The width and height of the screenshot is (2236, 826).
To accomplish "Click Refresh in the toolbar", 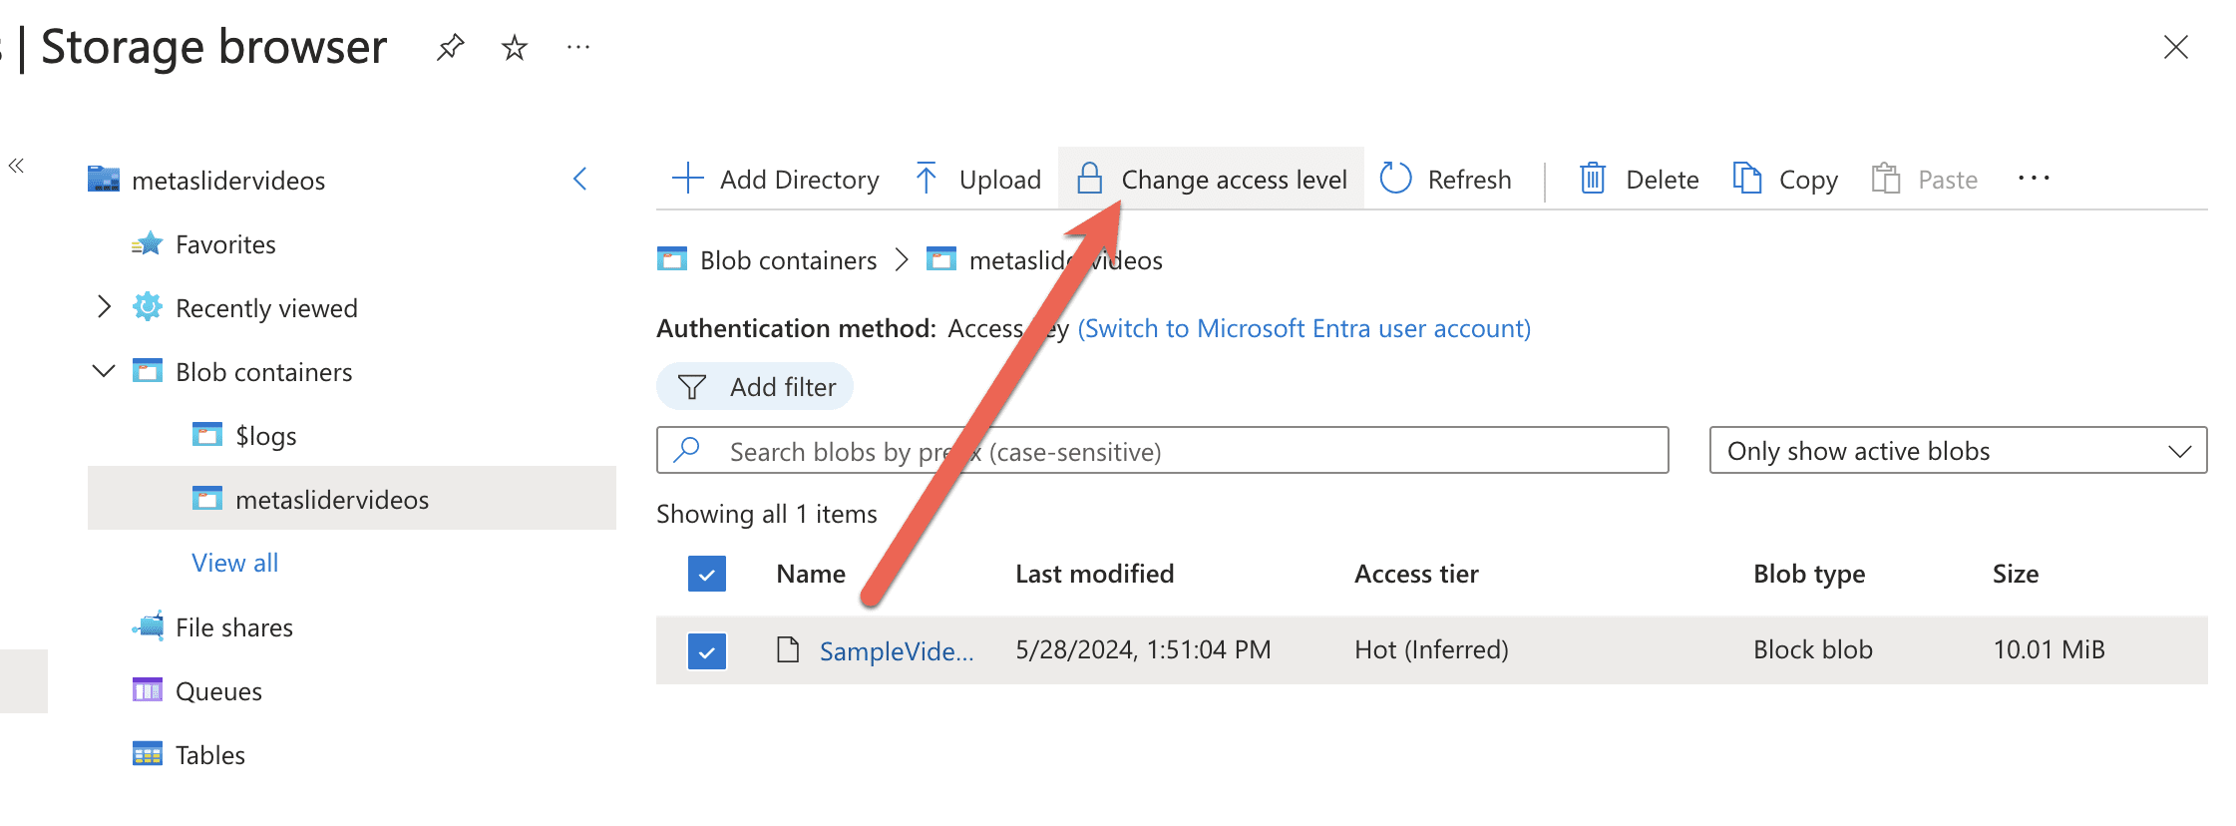I will [x=1446, y=179].
